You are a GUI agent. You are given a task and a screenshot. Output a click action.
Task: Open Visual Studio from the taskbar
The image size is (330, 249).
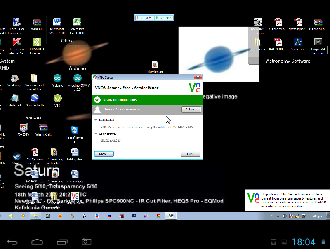[146, 216]
